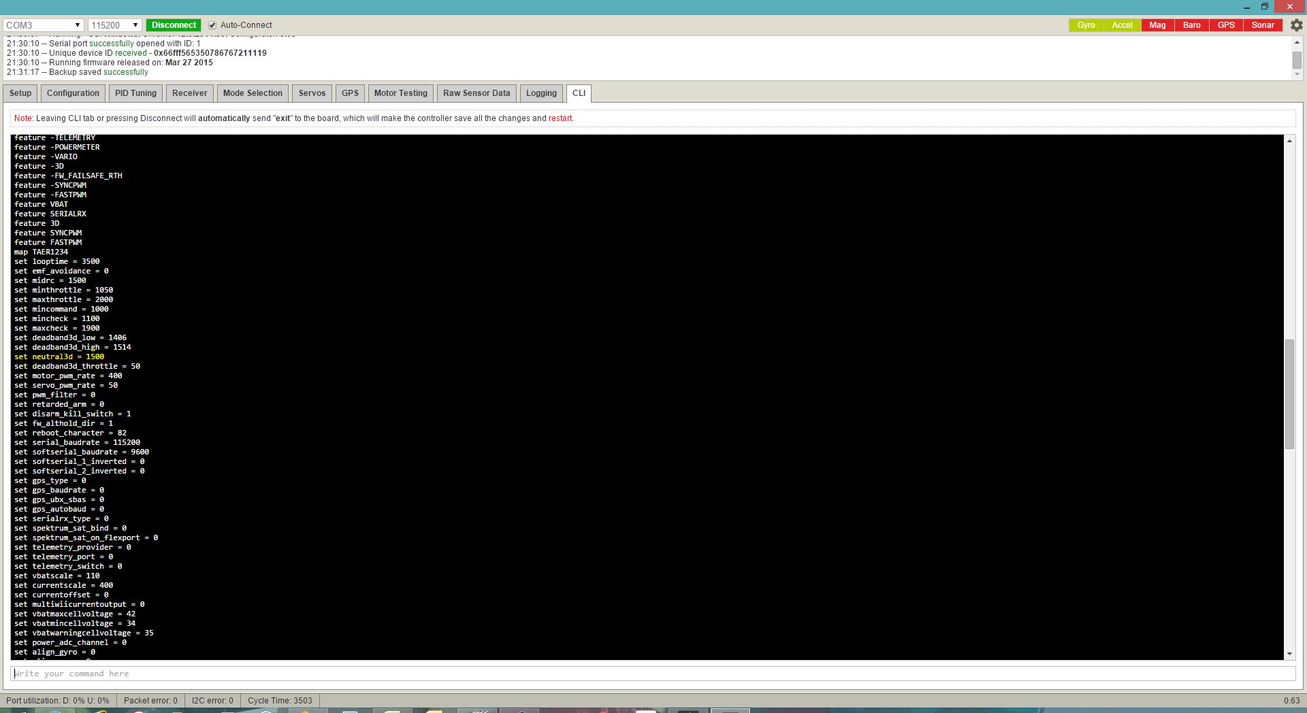
Task: Click the CLI console scroll-down arrow
Action: point(1289,654)
